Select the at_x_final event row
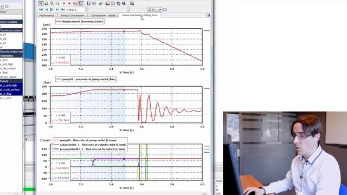 [11, 94]
